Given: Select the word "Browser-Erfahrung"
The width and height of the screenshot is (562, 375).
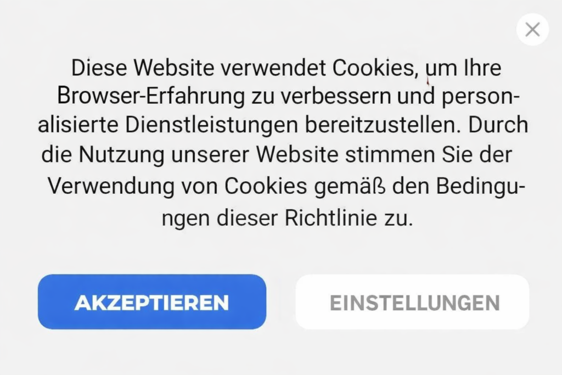Looking at the screenshot, I should [151, 97].
